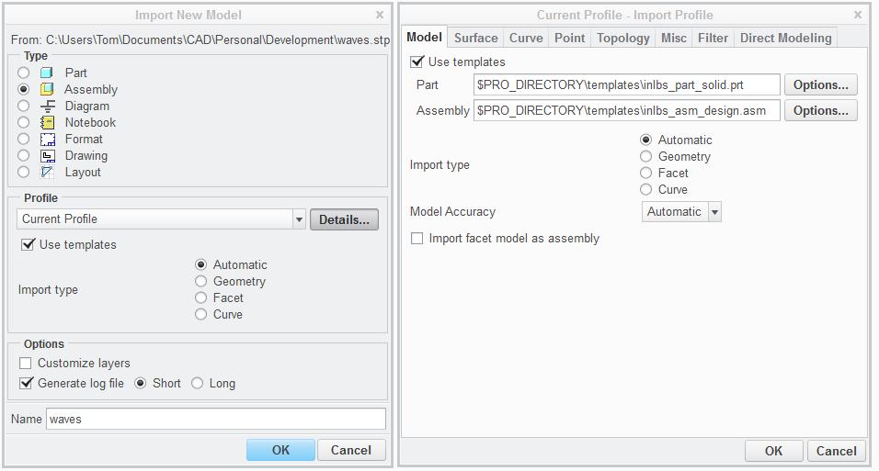Image resolution: width=879 pixels, height=471 pixels.
Task: Select the Notebook radio button
Action: [x=24, y=123]
